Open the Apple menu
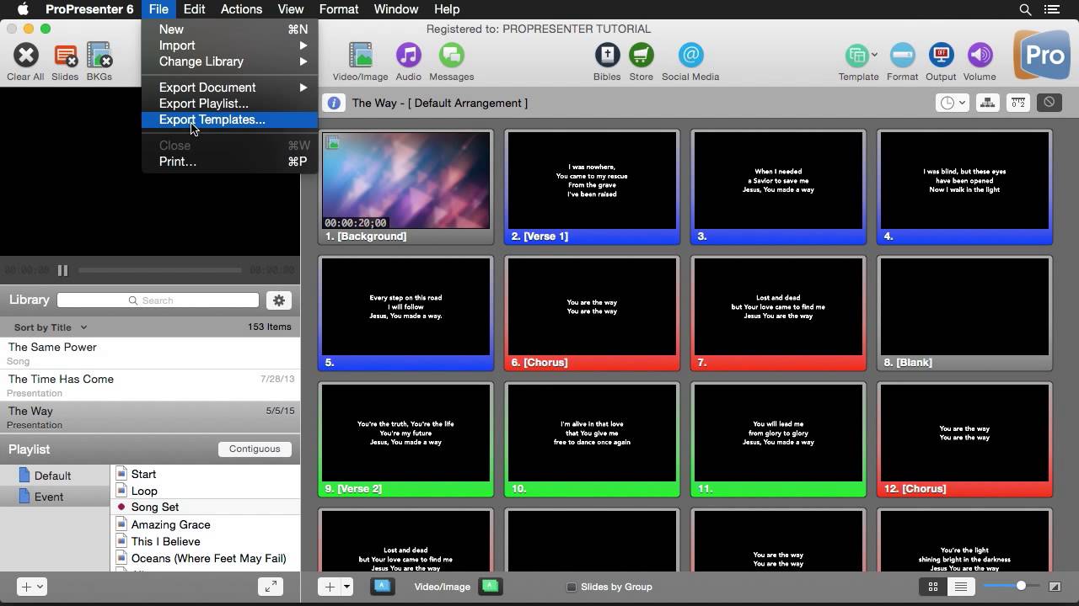 click(x=23, y=9)
